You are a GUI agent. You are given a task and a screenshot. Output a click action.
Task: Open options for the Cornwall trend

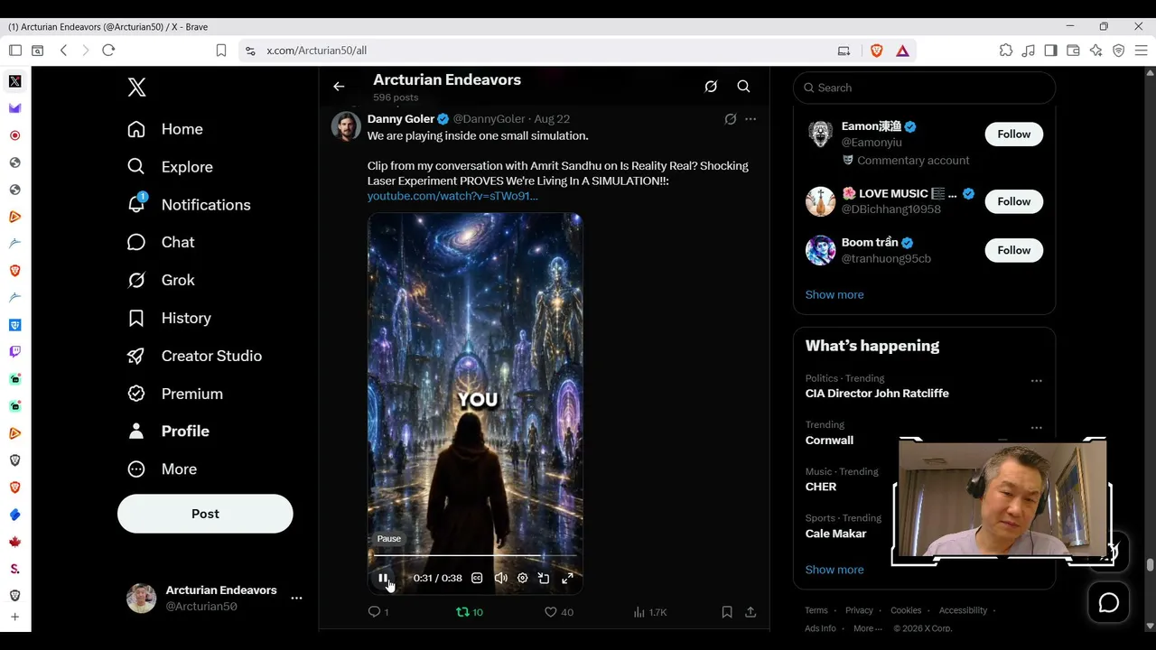tap(1037, 428)
